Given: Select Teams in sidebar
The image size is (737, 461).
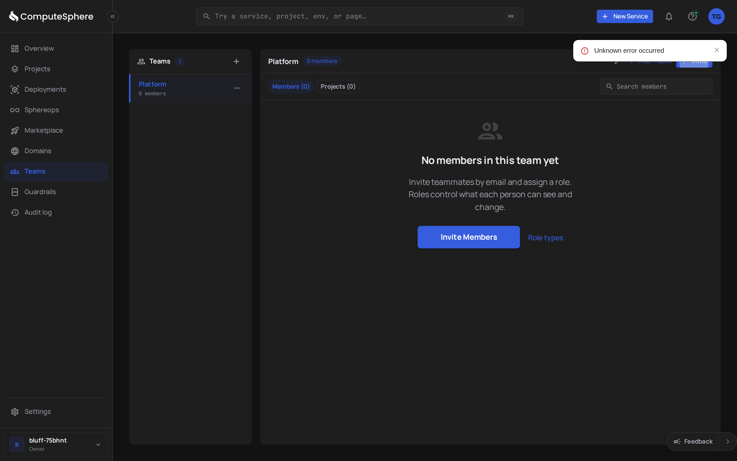Looking at the screenshot, I should click(56, 171).
